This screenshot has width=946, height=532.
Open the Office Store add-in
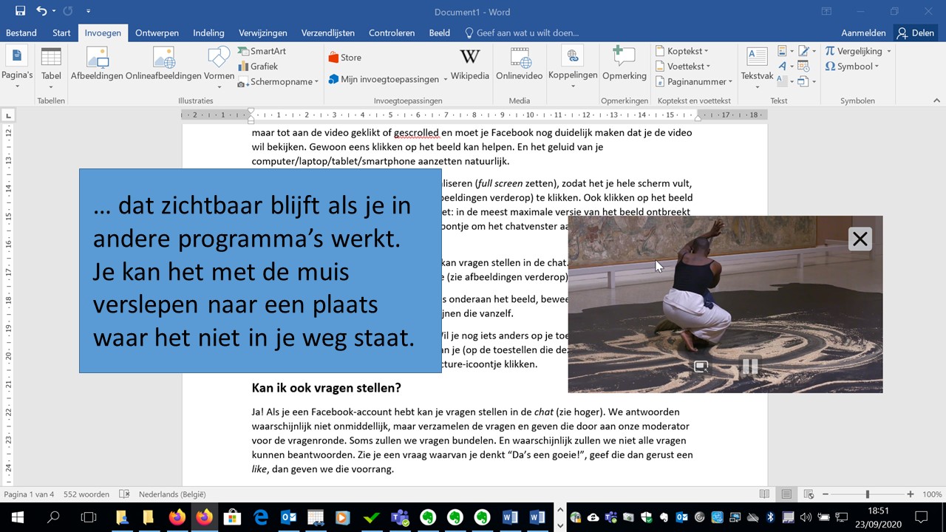344,58
